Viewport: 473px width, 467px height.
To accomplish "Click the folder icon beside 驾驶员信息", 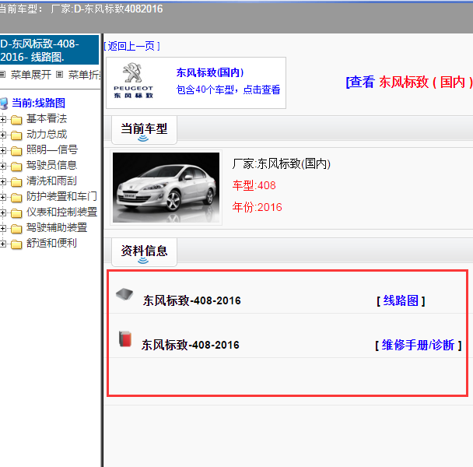I will tap(16, 167).
